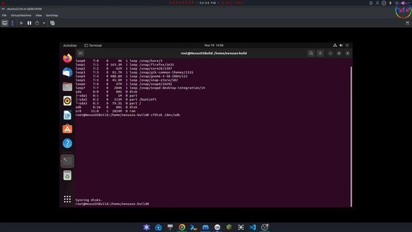Open Visual Studio Code in host taskbar
This screenshot has height=232, width=412.
[253, 227]
